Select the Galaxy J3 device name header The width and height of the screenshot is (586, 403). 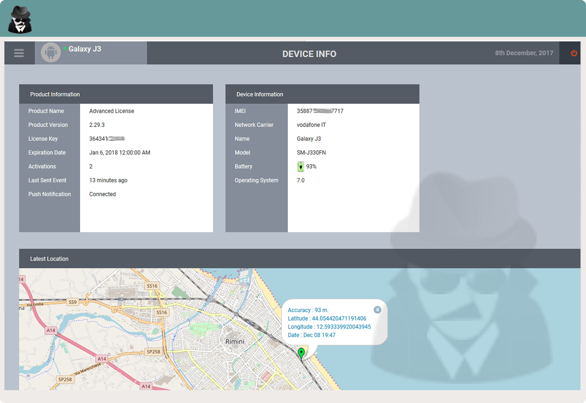click(x=85, y=49)
